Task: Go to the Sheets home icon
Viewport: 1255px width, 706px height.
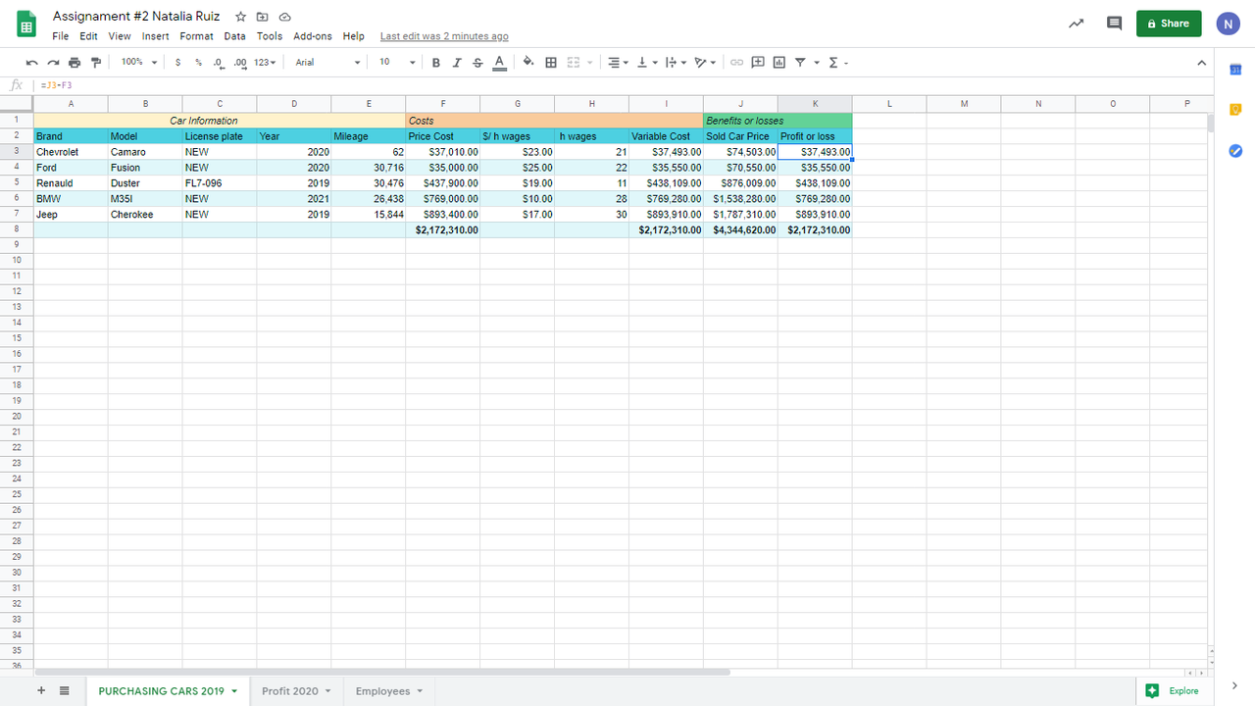Action: (26, 25)
